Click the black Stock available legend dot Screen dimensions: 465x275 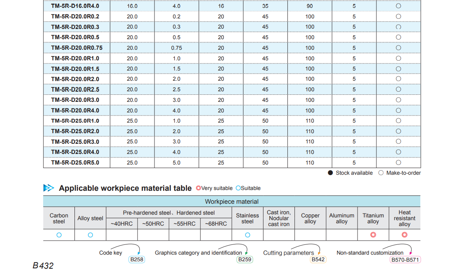coord(331,173)
